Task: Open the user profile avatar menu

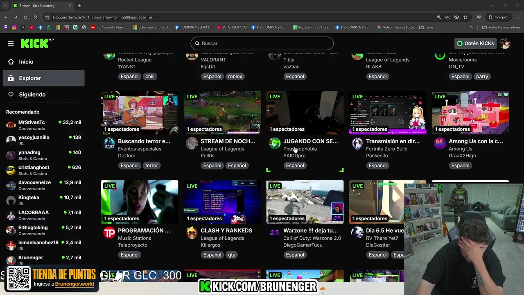Action: coord(505,43)
